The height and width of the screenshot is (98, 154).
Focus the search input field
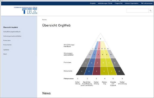(x=138, y=11)
